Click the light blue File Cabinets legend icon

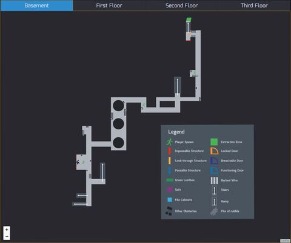[x=170, y=200]
